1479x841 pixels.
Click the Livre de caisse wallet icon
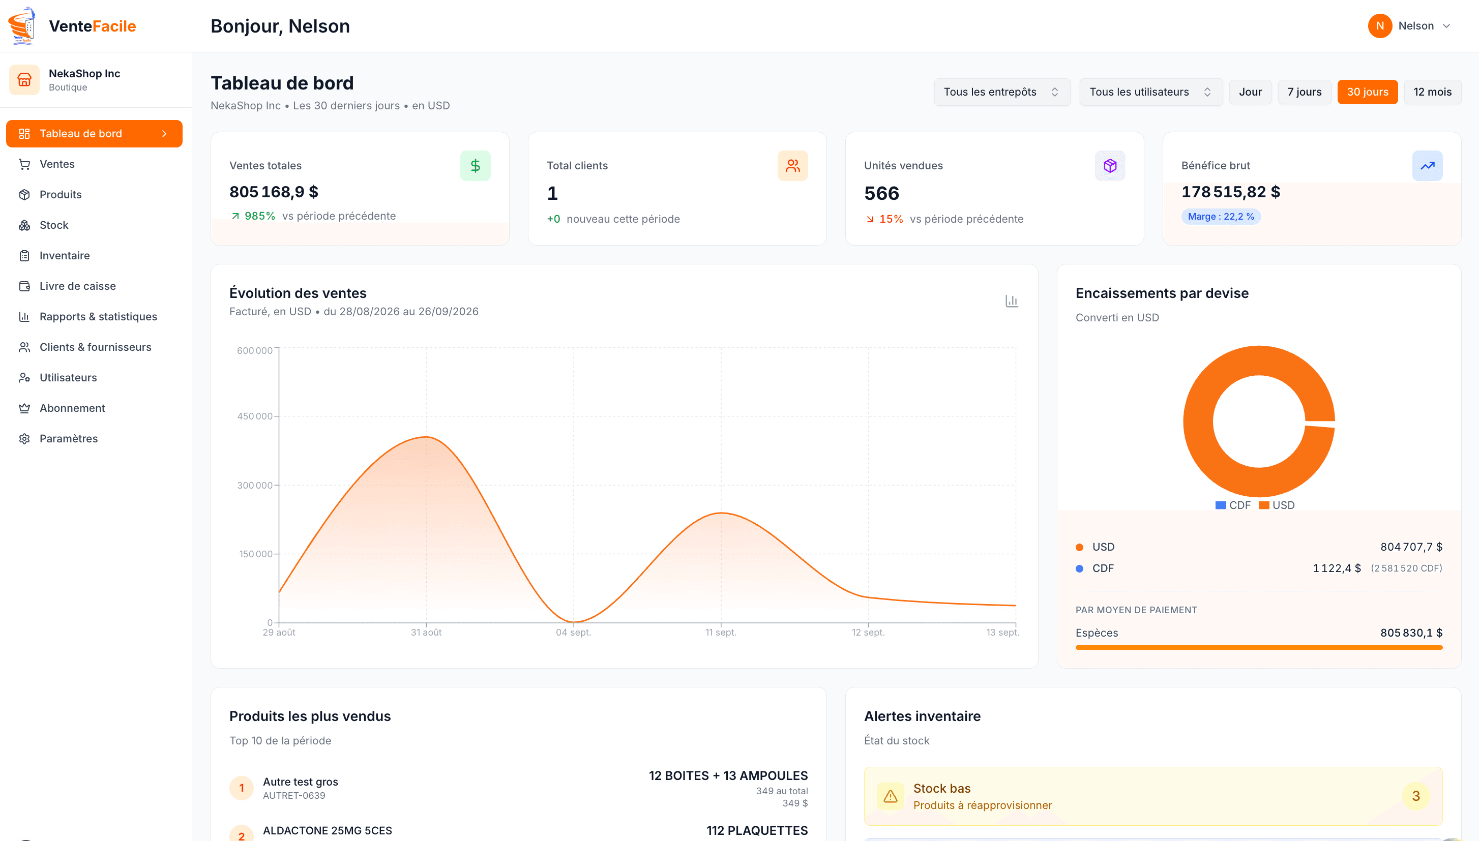(x=24, y=286)
